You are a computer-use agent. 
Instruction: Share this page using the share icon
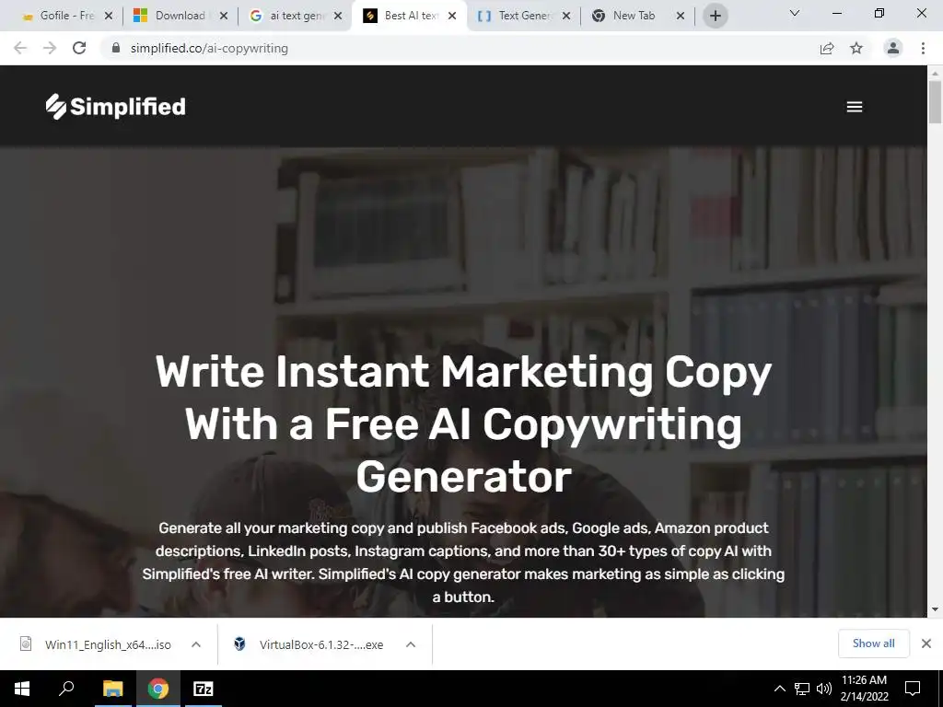(827, 48)
